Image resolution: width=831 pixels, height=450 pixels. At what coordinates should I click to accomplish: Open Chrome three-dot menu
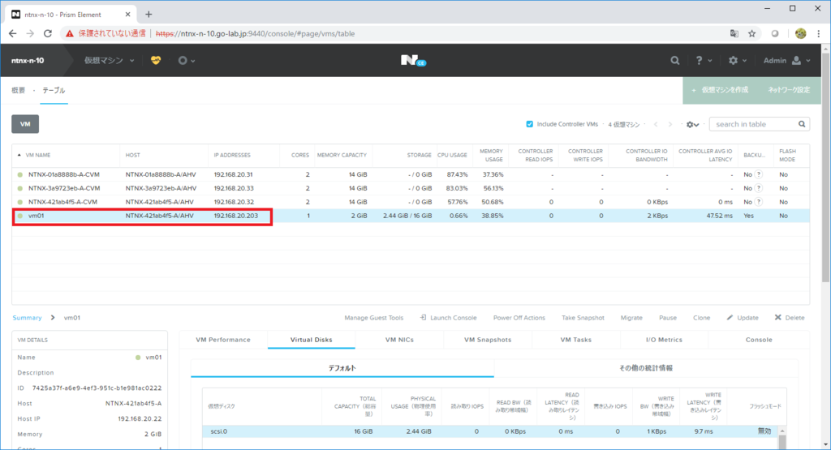click(x=819, y=33)
